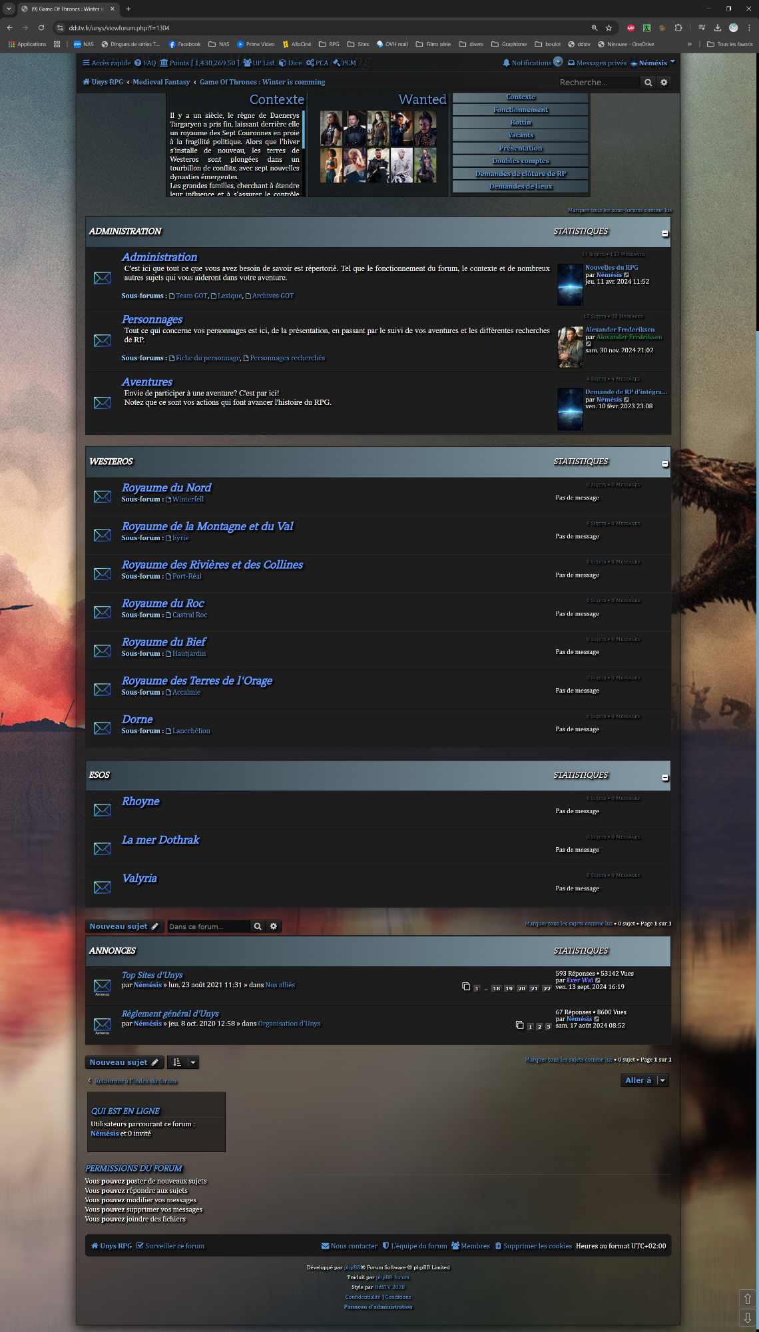Bookmark this page with the star icon
The image size is (759, 1332).
pos(609,28)
